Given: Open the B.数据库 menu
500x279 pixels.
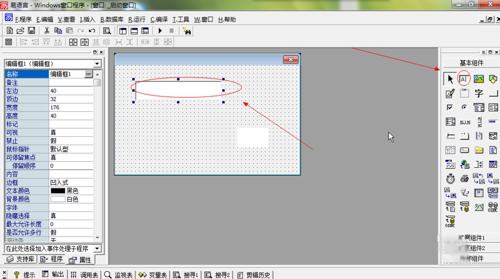Looking at the screenshot, I should [x=111, y=19].
